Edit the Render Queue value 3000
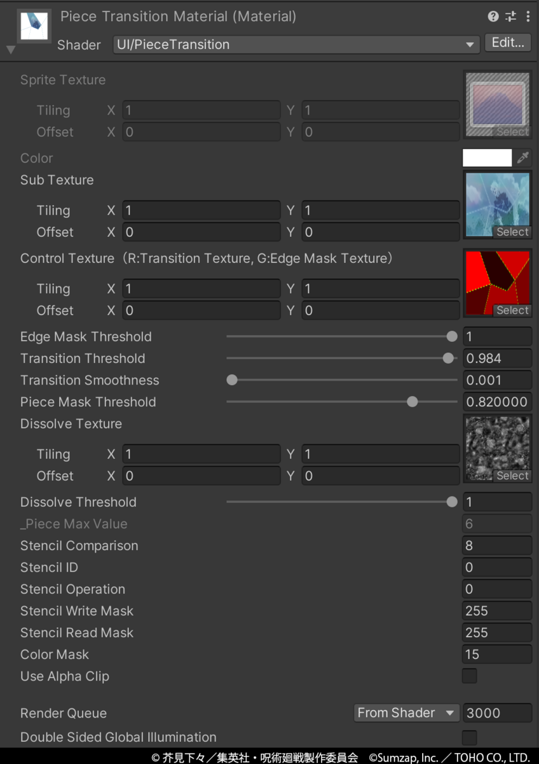539x764 pixels. tap(497, 713)
